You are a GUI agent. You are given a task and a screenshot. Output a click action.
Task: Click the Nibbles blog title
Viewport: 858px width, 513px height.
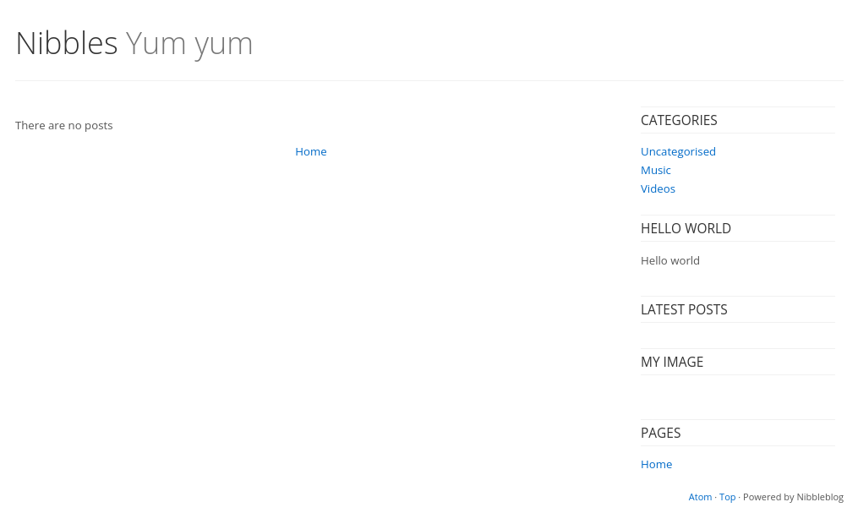[x=67, y=43]
